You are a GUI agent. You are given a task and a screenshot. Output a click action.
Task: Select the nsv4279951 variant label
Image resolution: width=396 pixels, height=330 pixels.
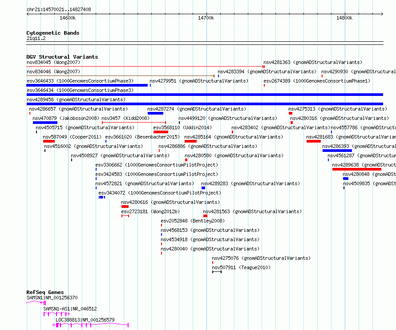[x=199, y=81]
